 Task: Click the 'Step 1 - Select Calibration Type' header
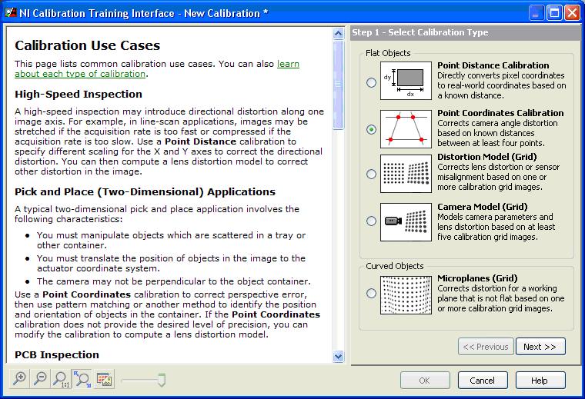coord(420,32)
